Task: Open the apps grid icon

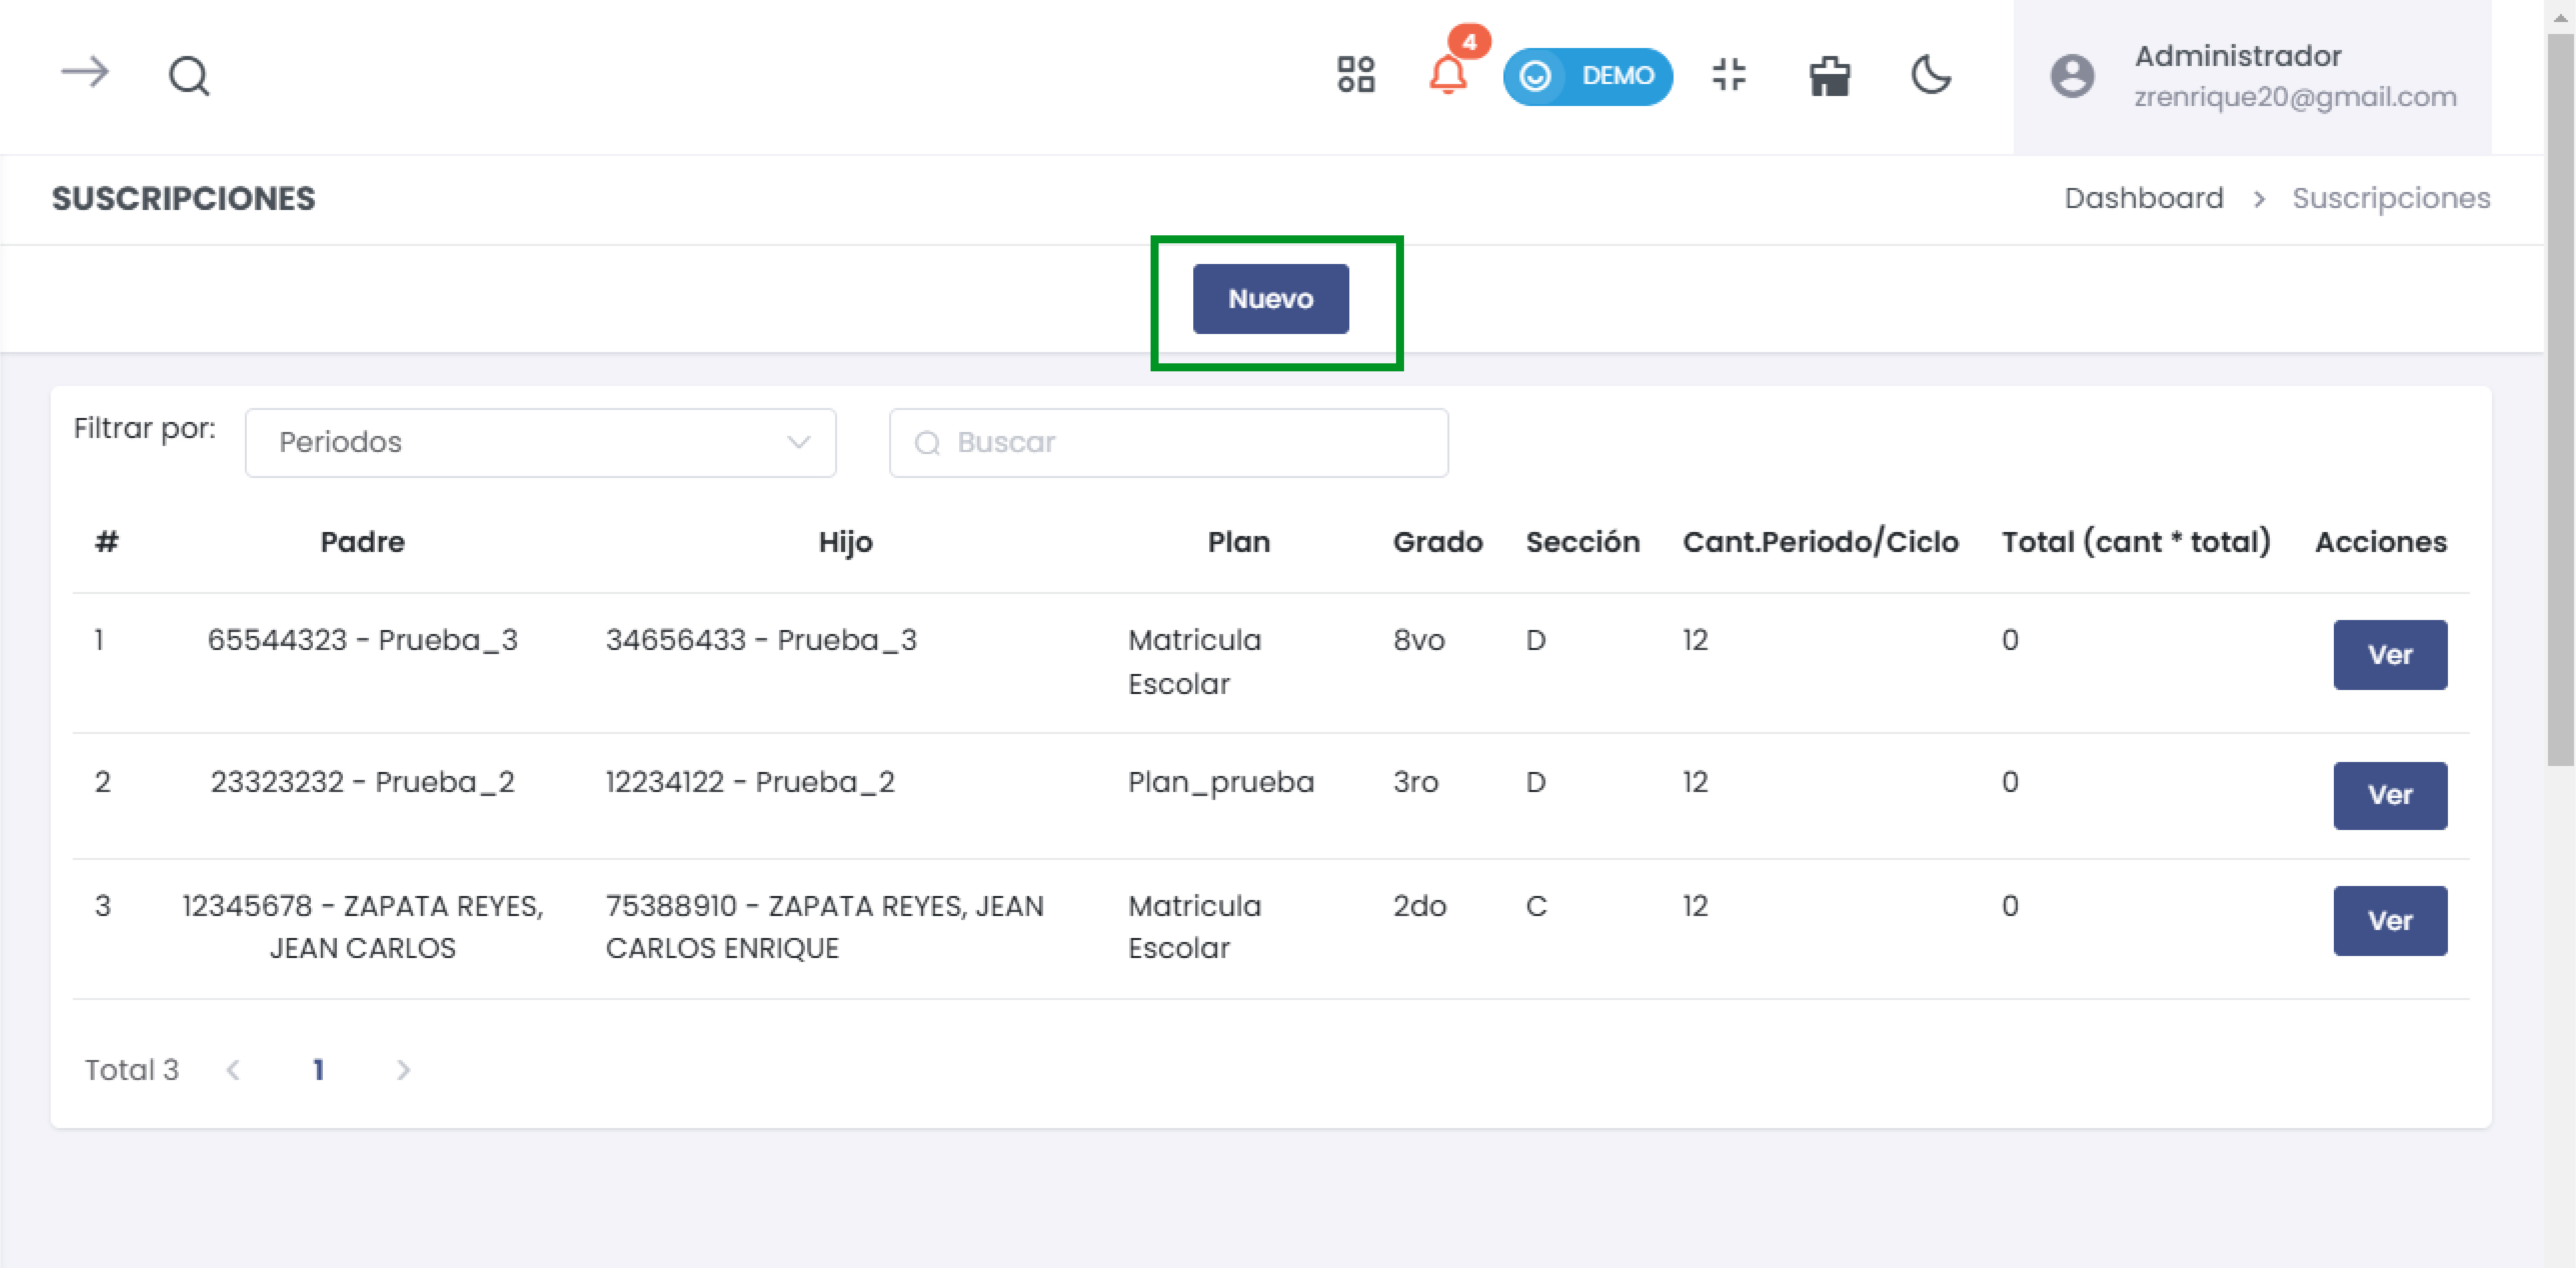Action: tap(1356, 75)
